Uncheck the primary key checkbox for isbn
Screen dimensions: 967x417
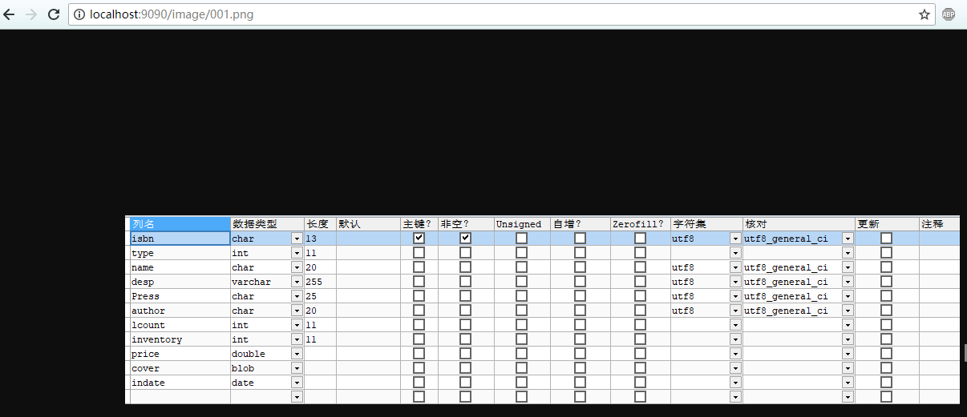pyautogui.click(x=419, y=239)
